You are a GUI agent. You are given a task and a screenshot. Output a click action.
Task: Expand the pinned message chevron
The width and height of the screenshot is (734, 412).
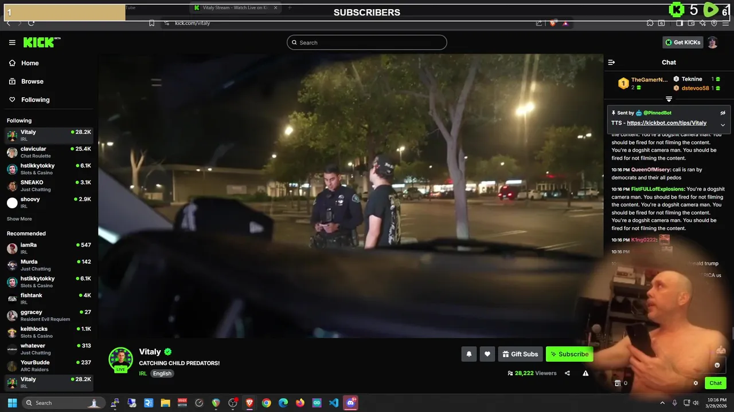723,124
